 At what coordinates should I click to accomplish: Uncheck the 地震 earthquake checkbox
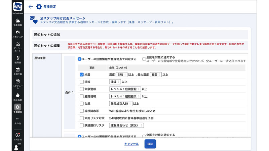coord(82,74)
